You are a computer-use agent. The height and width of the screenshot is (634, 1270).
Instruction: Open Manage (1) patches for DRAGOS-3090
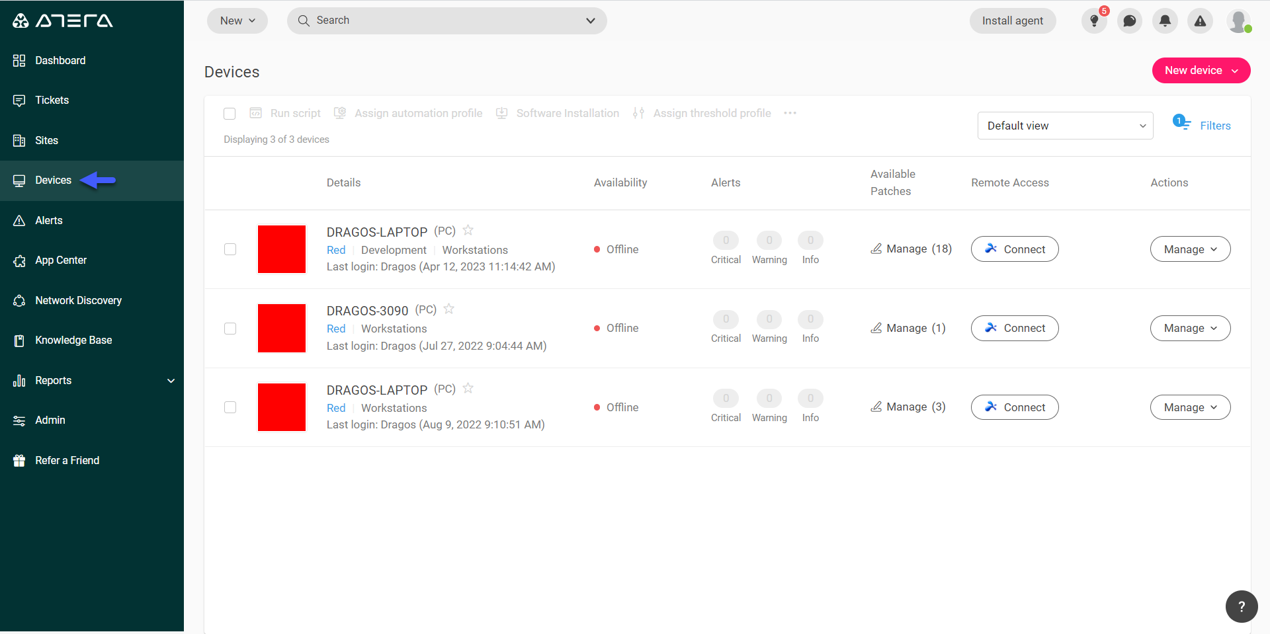pyautogui.click(x=908, y=328)
